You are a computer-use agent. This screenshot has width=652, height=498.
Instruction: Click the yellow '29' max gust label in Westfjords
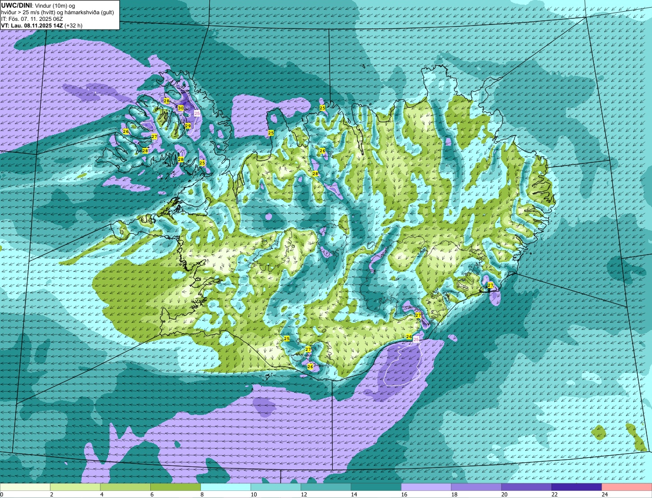click(x=187, y=126)
